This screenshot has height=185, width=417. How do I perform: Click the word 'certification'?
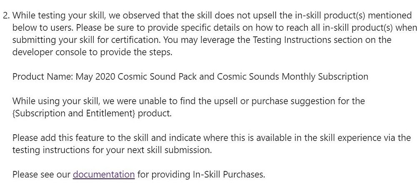135,40
